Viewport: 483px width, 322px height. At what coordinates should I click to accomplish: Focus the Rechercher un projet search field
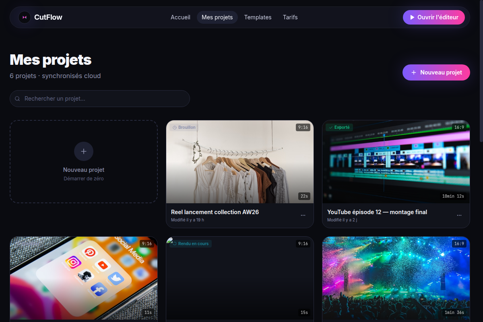[x=100, y=99]
